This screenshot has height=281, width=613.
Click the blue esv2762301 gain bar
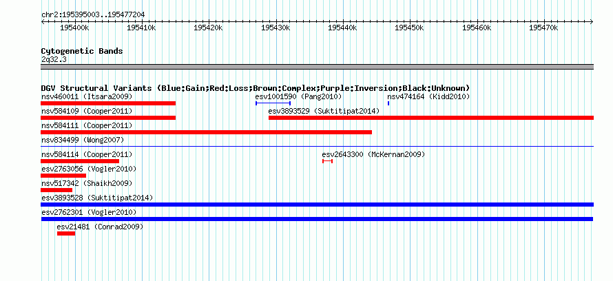tap(317, 219)
